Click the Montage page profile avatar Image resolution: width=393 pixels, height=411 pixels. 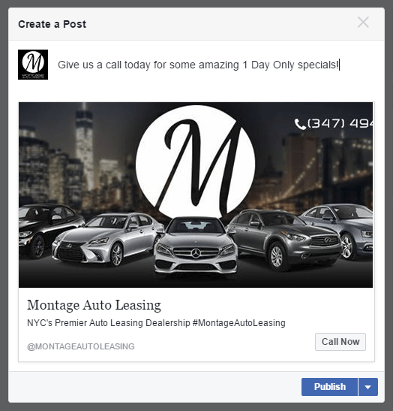click(33, 65)
